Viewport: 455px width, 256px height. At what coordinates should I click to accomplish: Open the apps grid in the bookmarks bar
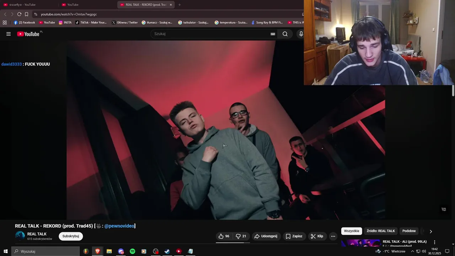coord(5,22)
